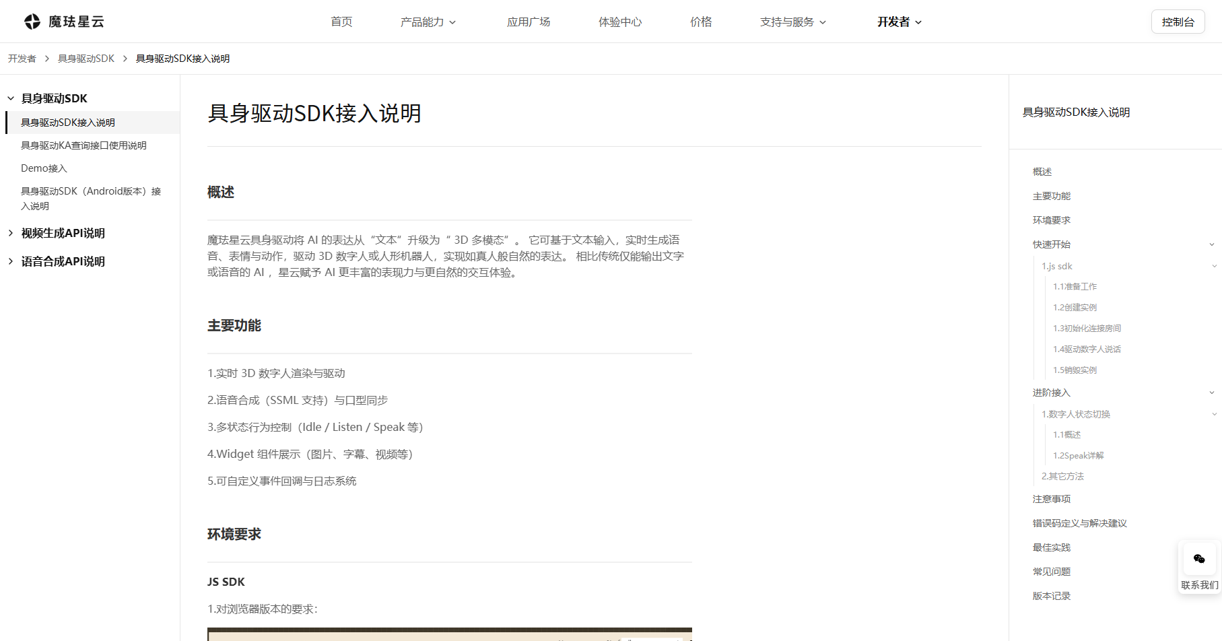Click the list item 5.可自定义事件回调与日志系统
This screenshot has width=1222, height=641.
click(x=282, y=481)
